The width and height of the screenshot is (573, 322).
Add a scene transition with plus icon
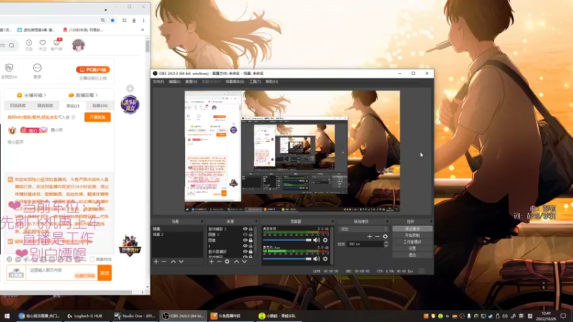(x=370, y=237)
